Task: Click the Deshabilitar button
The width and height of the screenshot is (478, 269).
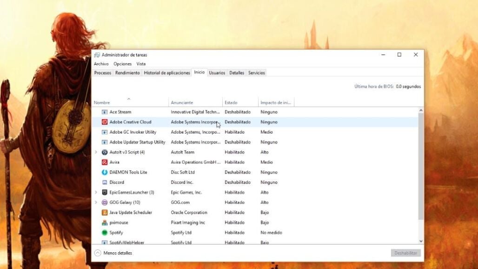Action: (406, 253)
